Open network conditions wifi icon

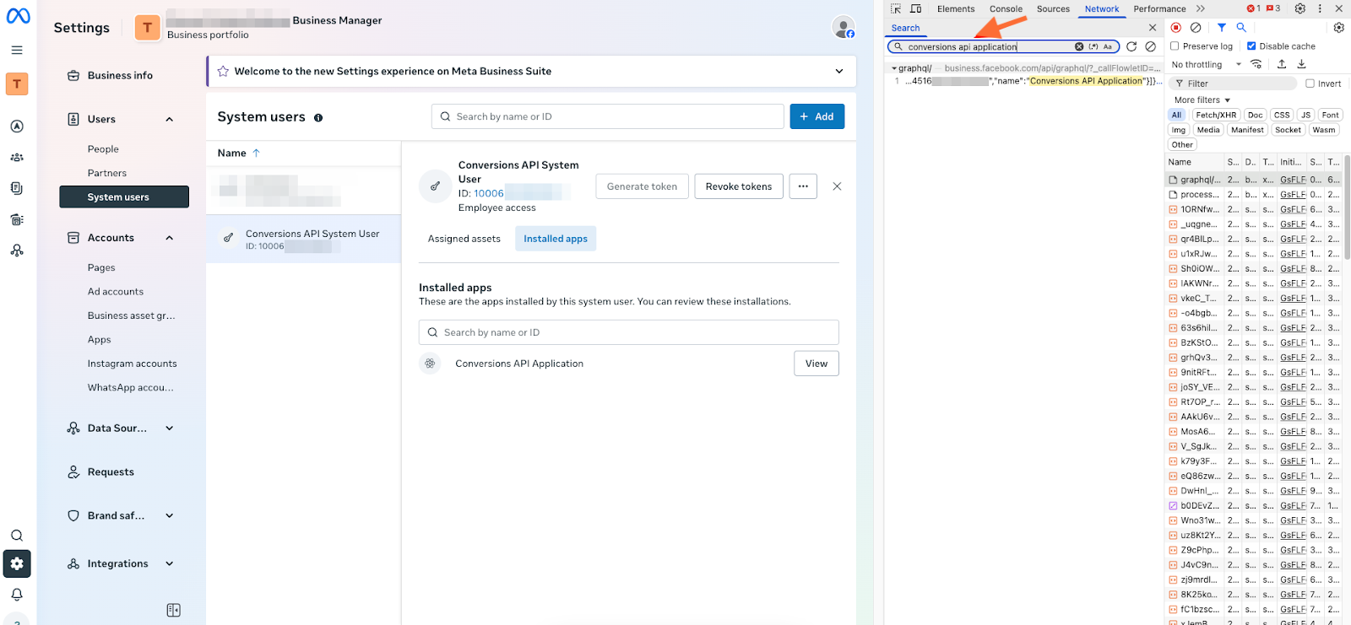point(1256,65)
